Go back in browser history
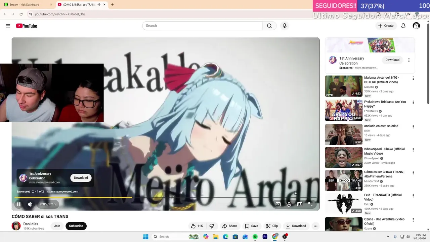The width and height of the screenshot is (430, 242). [x=5, y=14]
